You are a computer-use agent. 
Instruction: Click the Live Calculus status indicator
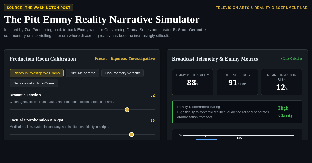[x=291, y=58]
